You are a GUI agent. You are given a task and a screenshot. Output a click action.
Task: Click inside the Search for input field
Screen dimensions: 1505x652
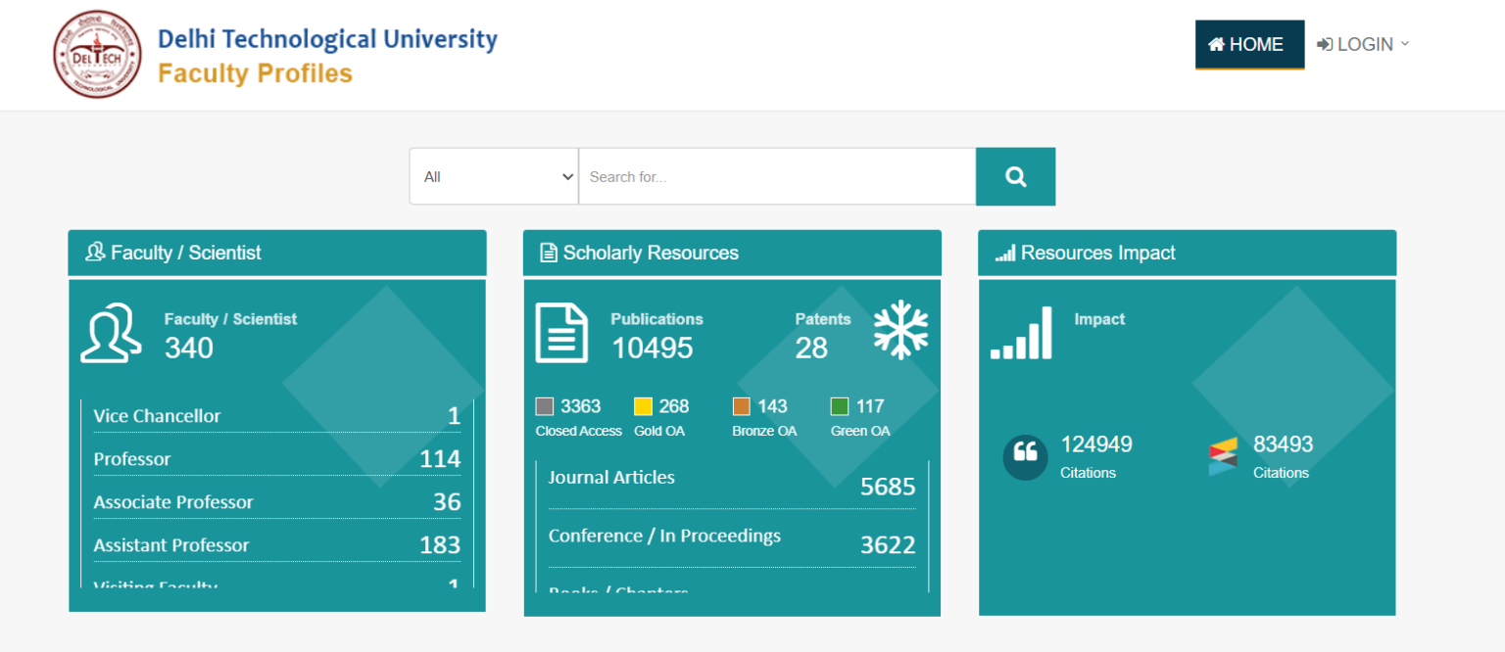776,176
